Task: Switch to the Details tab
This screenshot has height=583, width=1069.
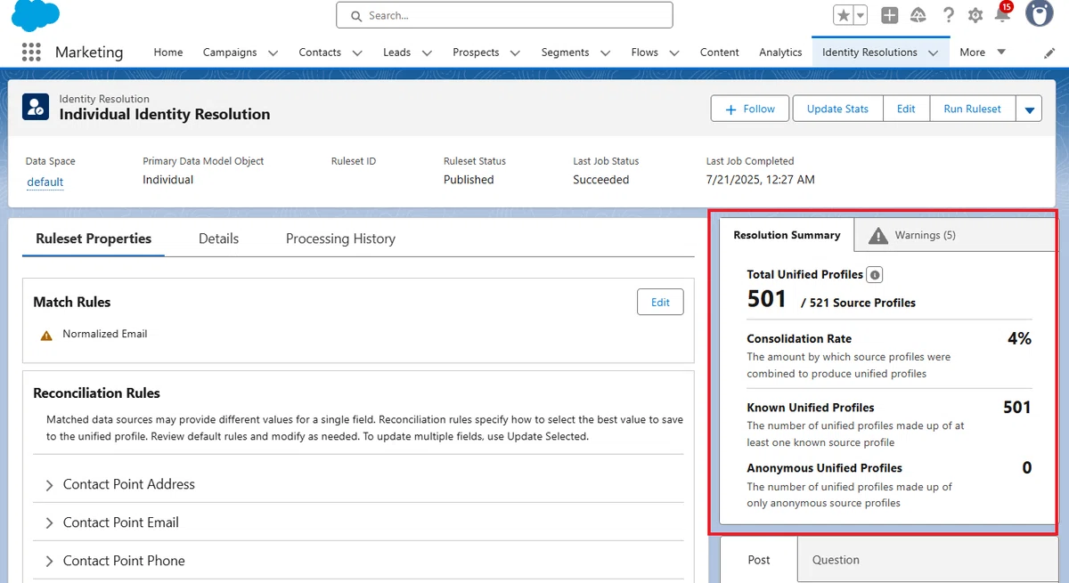Action: coord(218,239)
